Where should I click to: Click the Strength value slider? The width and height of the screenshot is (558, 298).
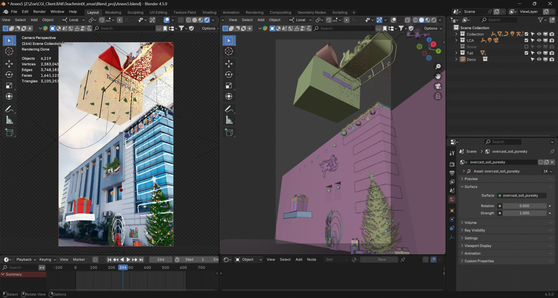tap(524, 213)
